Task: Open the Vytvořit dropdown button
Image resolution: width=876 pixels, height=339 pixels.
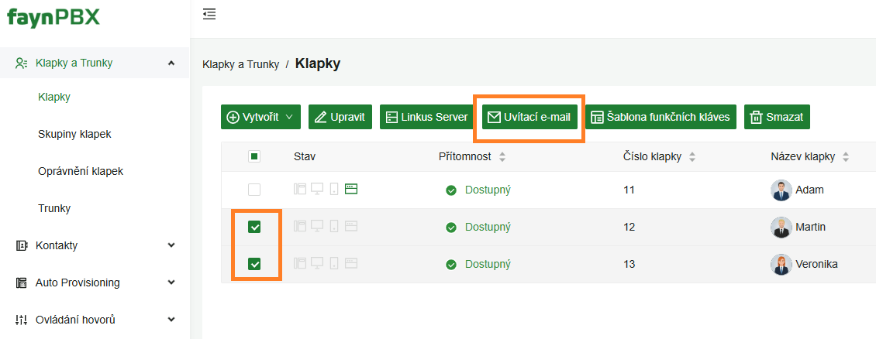Action: click(x=261, y=117)
